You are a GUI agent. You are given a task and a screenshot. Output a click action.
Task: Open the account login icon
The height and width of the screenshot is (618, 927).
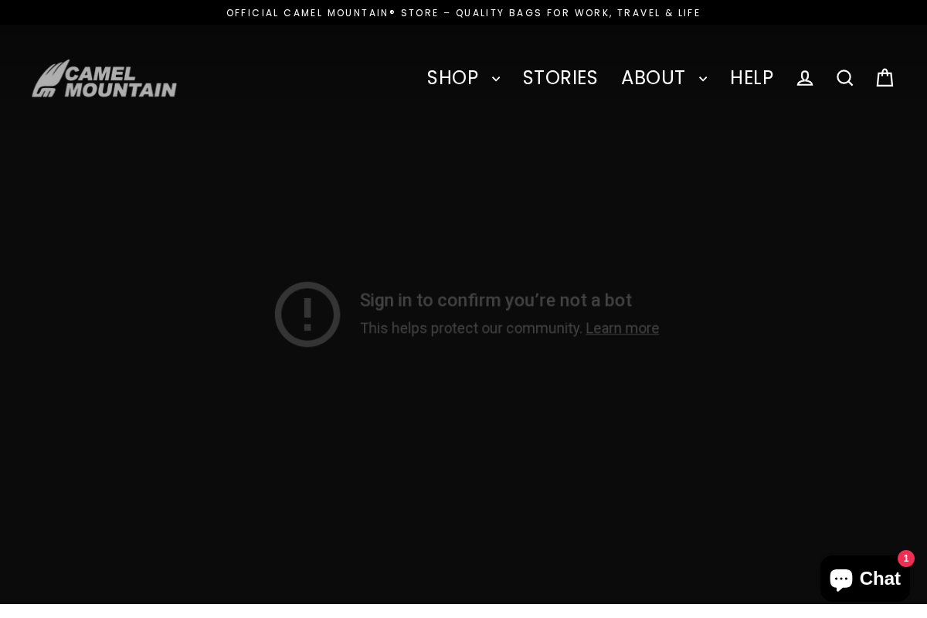point(805,78)
